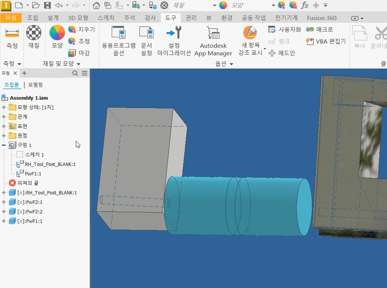Open the 파일 menu

pyautogui.click(x=11, y=18)
